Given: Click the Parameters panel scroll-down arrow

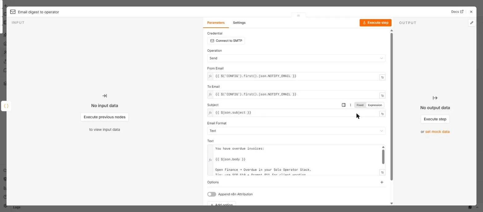Looking at the screenshot, I should point(392,203).
